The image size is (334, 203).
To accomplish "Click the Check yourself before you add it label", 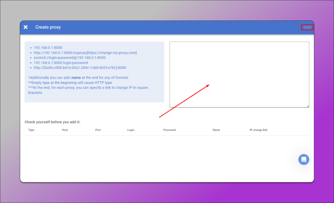I will tap(53, 122).
